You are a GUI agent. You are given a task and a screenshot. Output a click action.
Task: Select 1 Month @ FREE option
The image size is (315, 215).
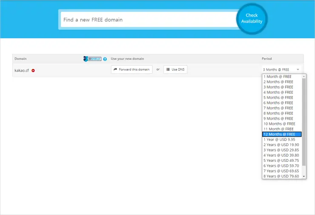(281, 77)
